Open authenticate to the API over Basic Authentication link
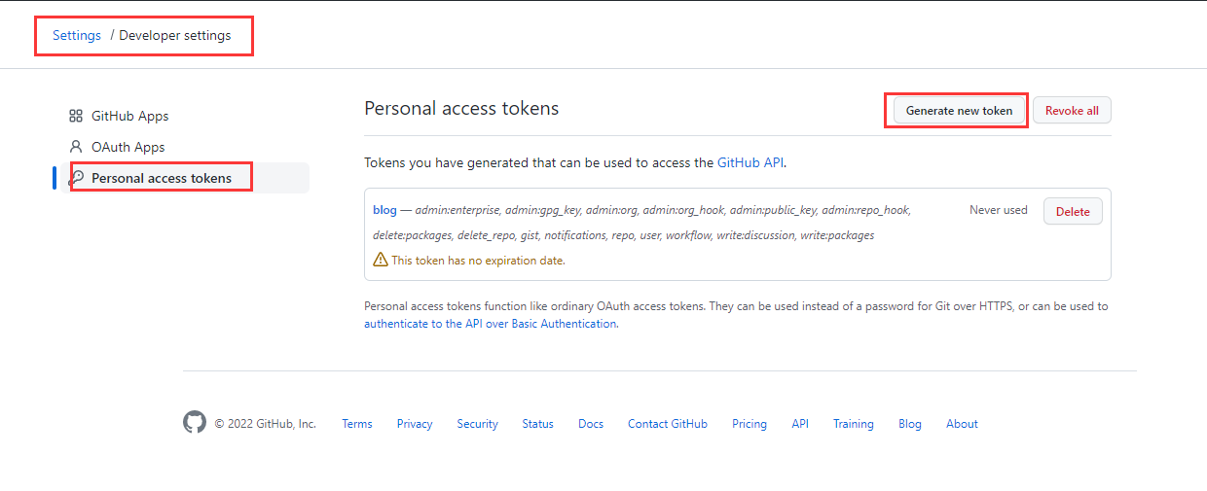The width and height of the screenshot is (1207, 491). tap(490, 324)
